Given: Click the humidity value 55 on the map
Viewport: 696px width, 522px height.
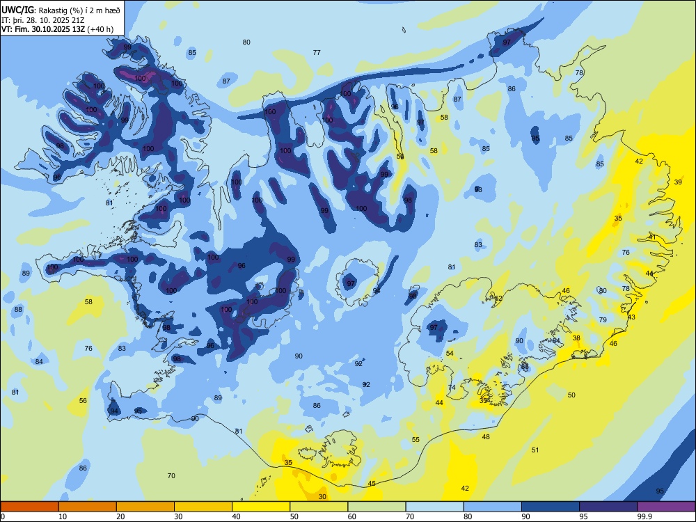Looking at the screenshot, I should pyautogui.click(x=416, y=439).
